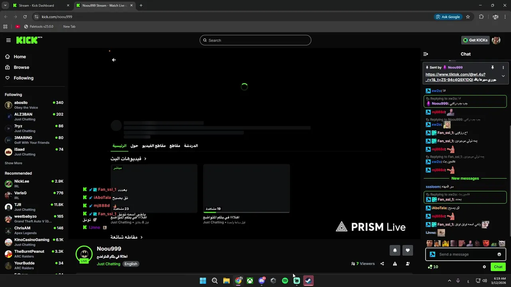Click the Search box
511x287 pixels.
[255, 40]
